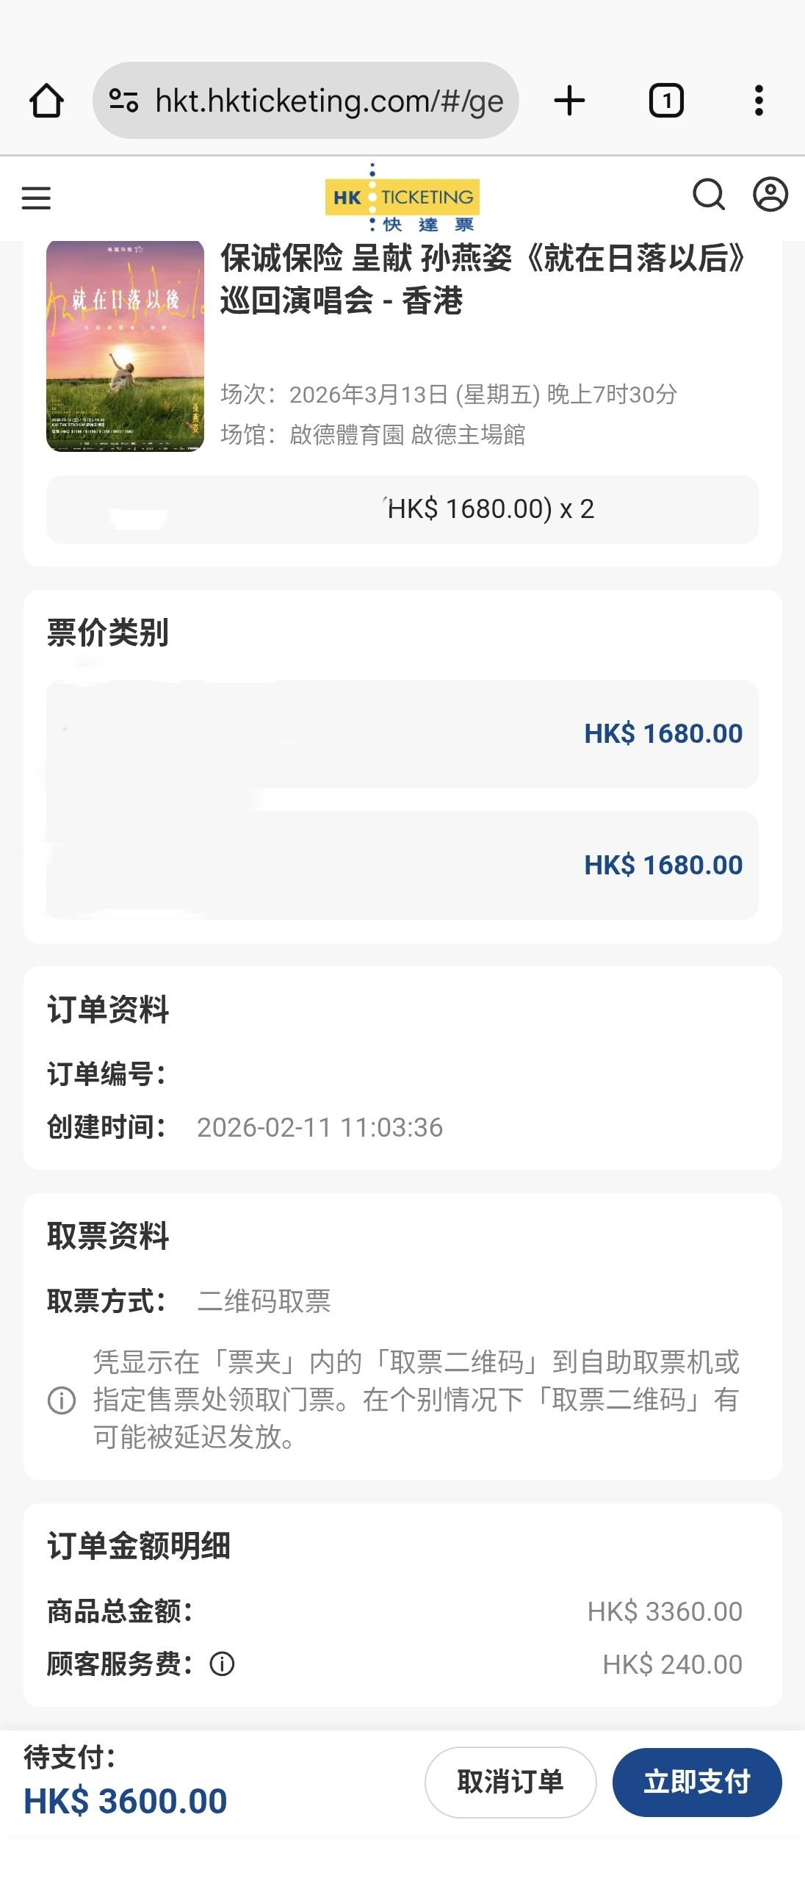The width and height of the screenshot is (805, 1881).
Task: Tap the pending payment HK$ 3600.00 total
Action: [126, 1801]
